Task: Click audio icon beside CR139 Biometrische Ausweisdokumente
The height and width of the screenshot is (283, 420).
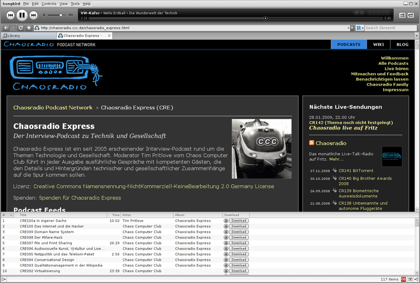Action: pos(334,190)
